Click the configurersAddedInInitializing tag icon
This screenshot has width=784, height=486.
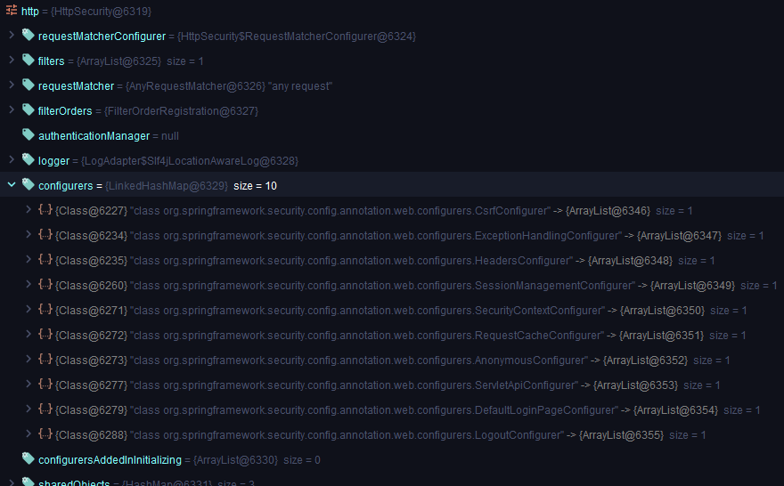coord(28,459)
